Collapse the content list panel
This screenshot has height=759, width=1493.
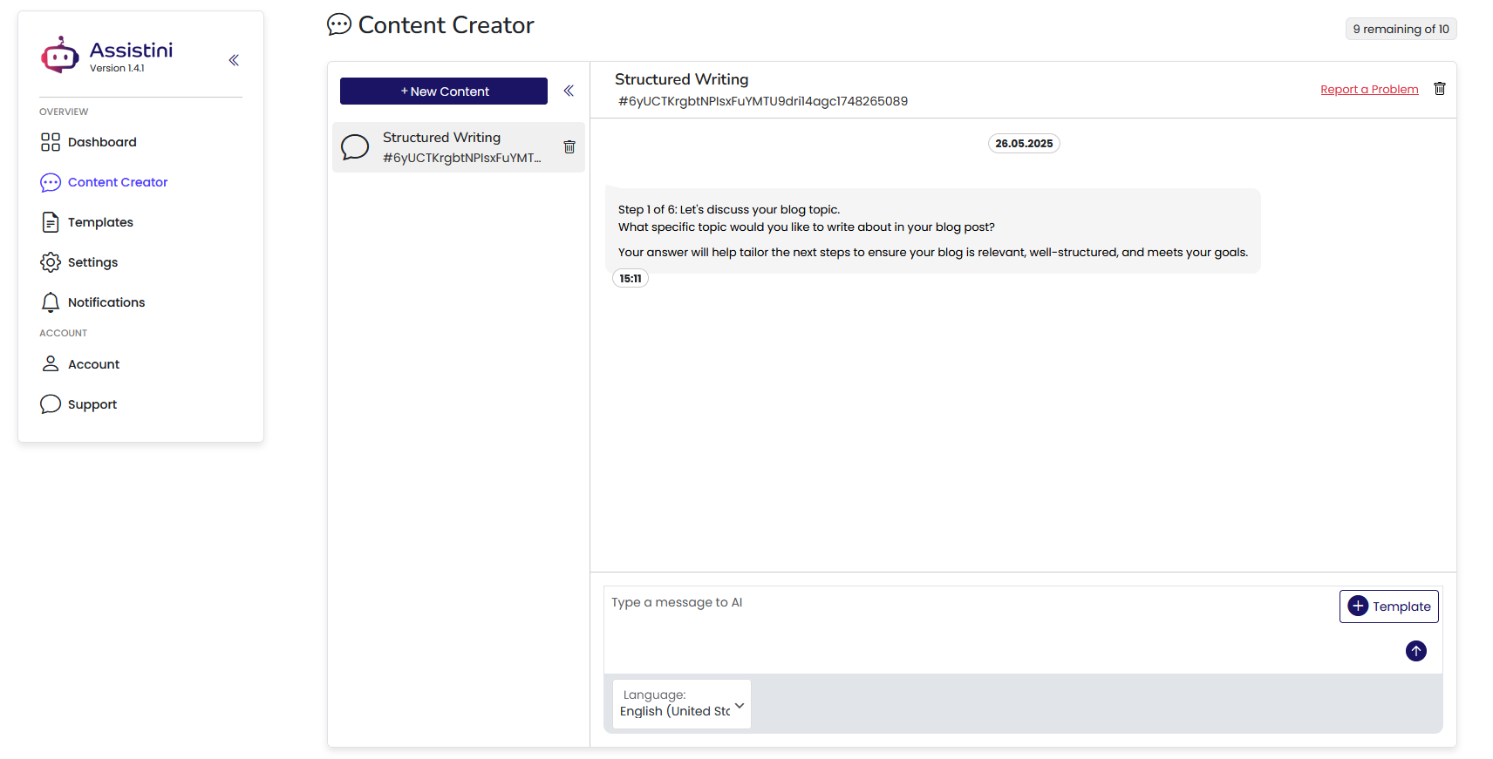(x=569, y=91)
